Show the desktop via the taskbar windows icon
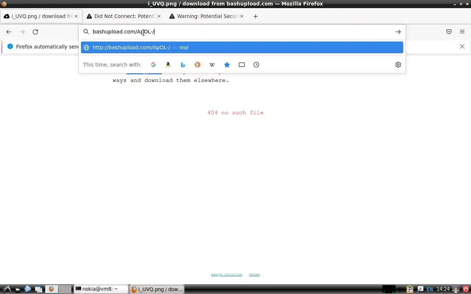 38,289
